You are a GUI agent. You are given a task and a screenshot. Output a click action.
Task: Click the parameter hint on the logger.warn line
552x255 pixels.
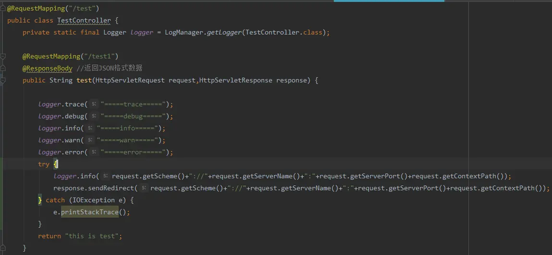90,140
